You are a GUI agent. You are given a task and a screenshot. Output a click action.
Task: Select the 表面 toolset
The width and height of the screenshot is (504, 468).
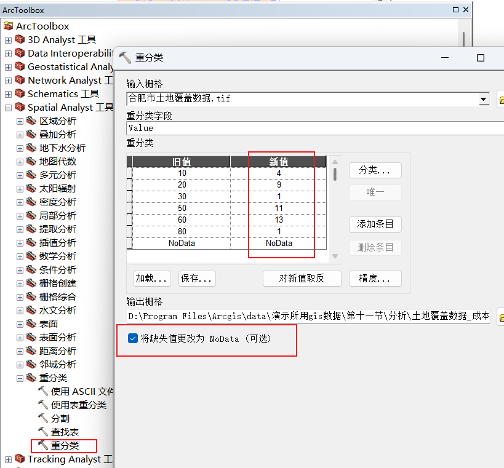click(48, 323)
